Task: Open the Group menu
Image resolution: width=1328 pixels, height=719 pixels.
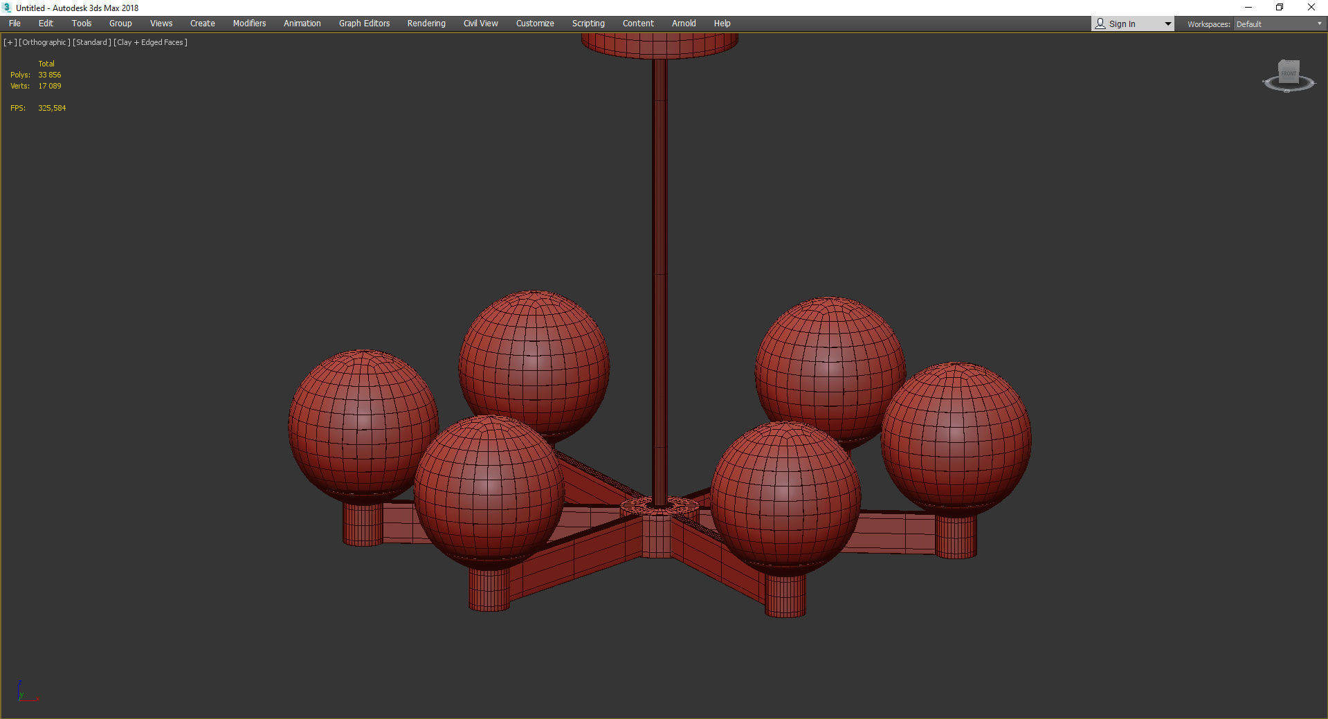Action: pyautogui.click(x=120, y=24)
